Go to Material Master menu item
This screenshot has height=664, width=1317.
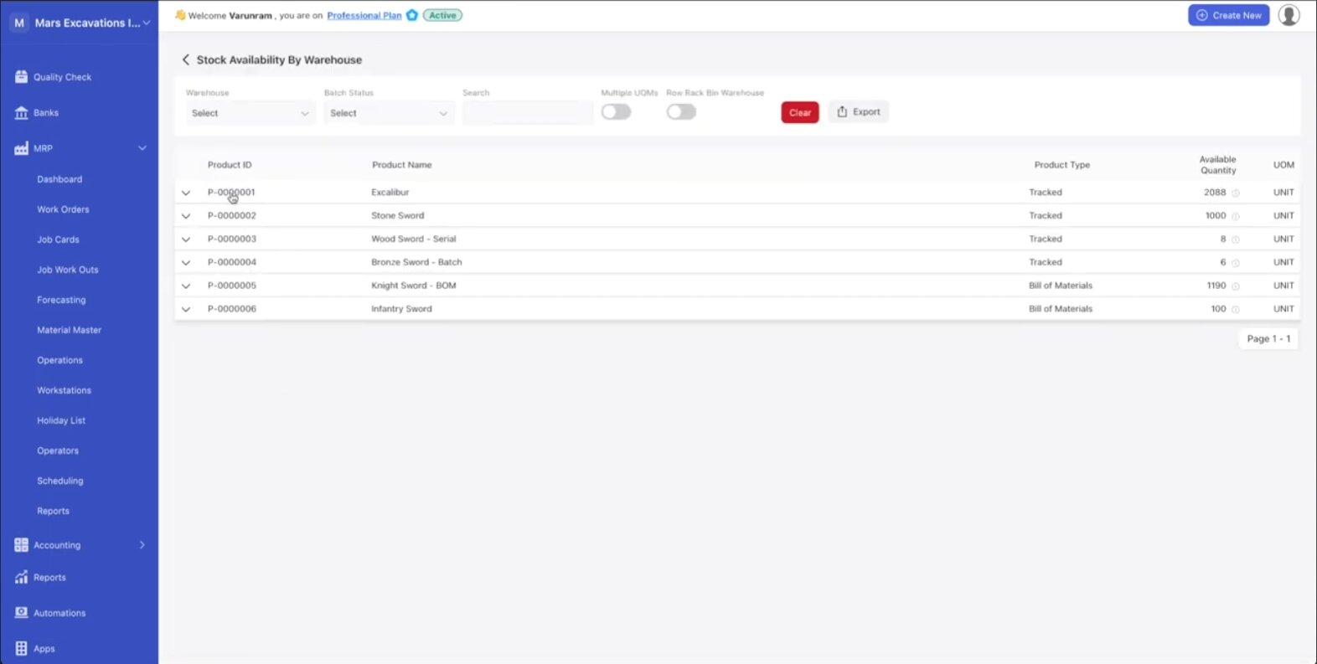pyautogui.click(x=69, y=330)
